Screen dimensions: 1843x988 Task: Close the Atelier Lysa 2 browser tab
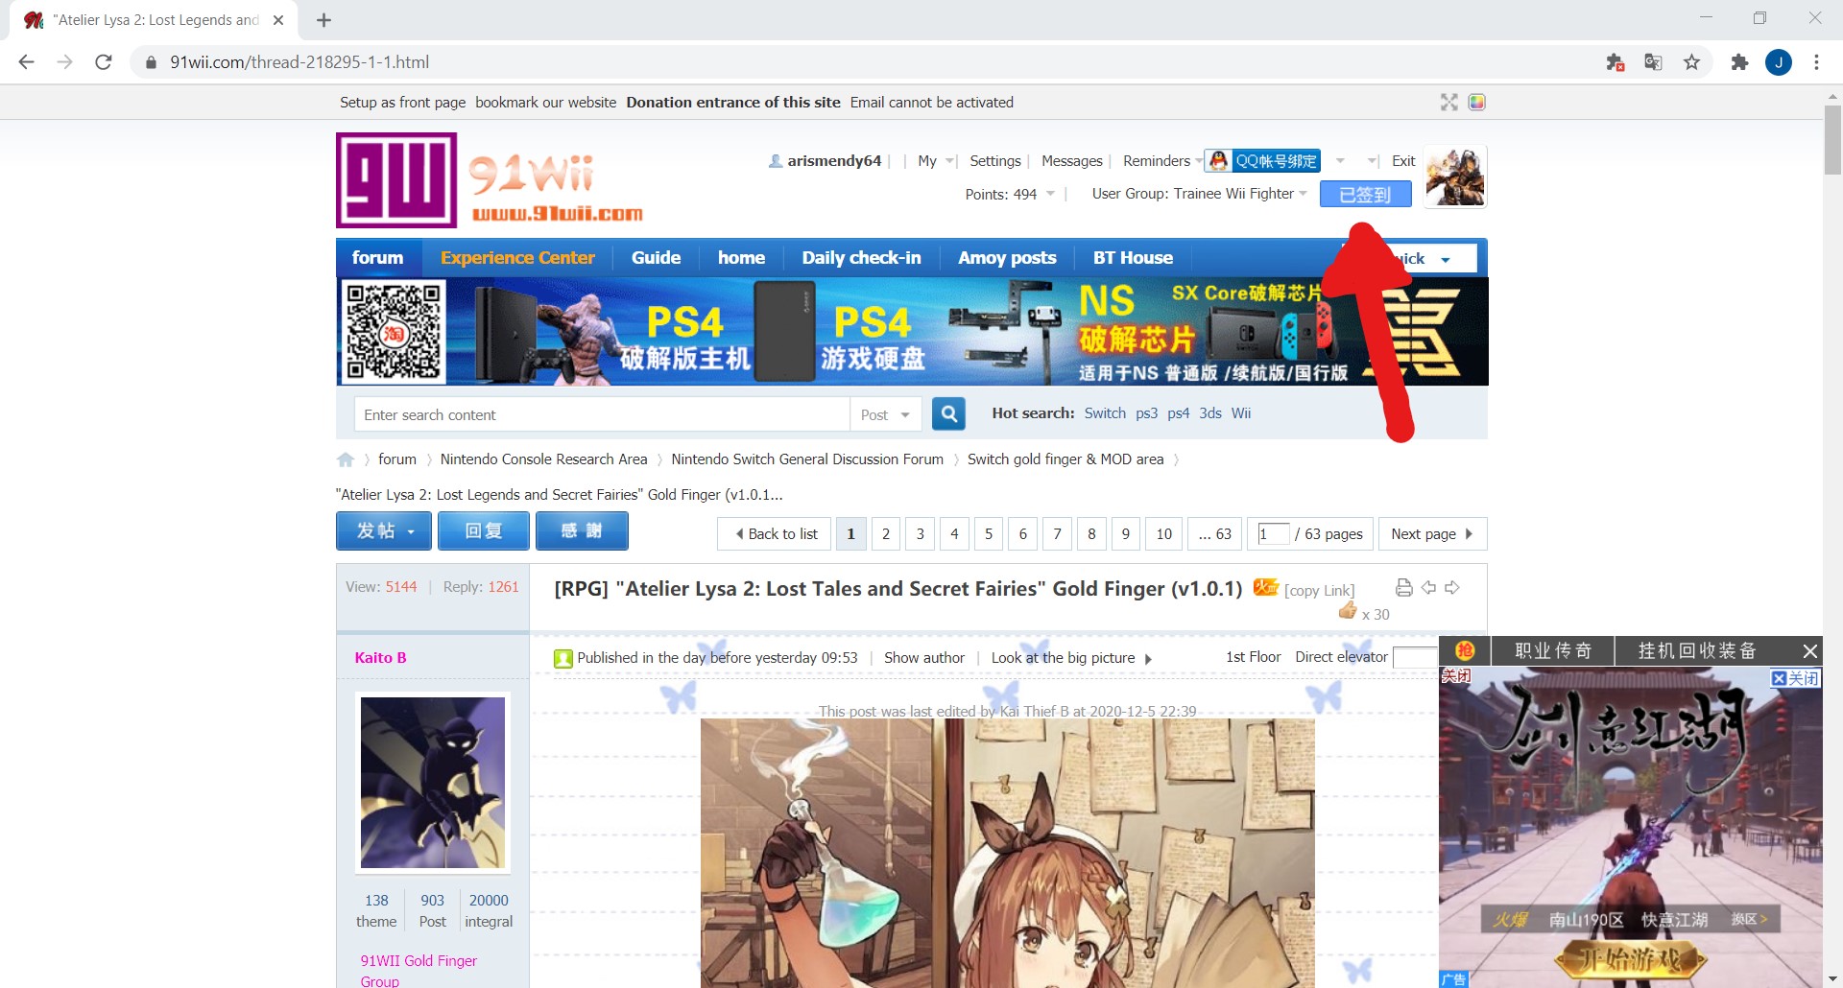pos(278,20)
